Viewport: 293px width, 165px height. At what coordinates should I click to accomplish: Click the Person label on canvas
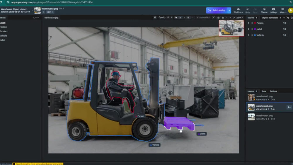(139, 116)
